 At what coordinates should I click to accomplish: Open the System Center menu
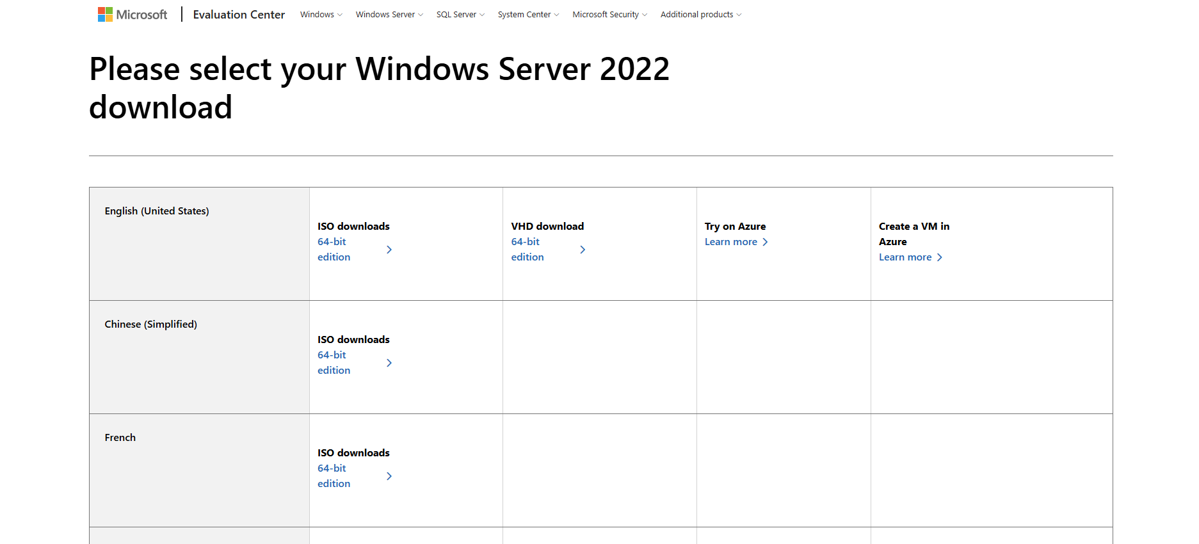[x=528, y=14]
